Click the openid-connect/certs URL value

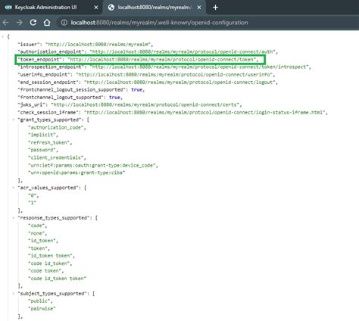tap(145, 104)
